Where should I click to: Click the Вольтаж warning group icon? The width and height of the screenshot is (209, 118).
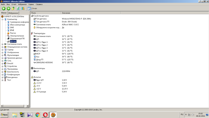tap(32, 77)
